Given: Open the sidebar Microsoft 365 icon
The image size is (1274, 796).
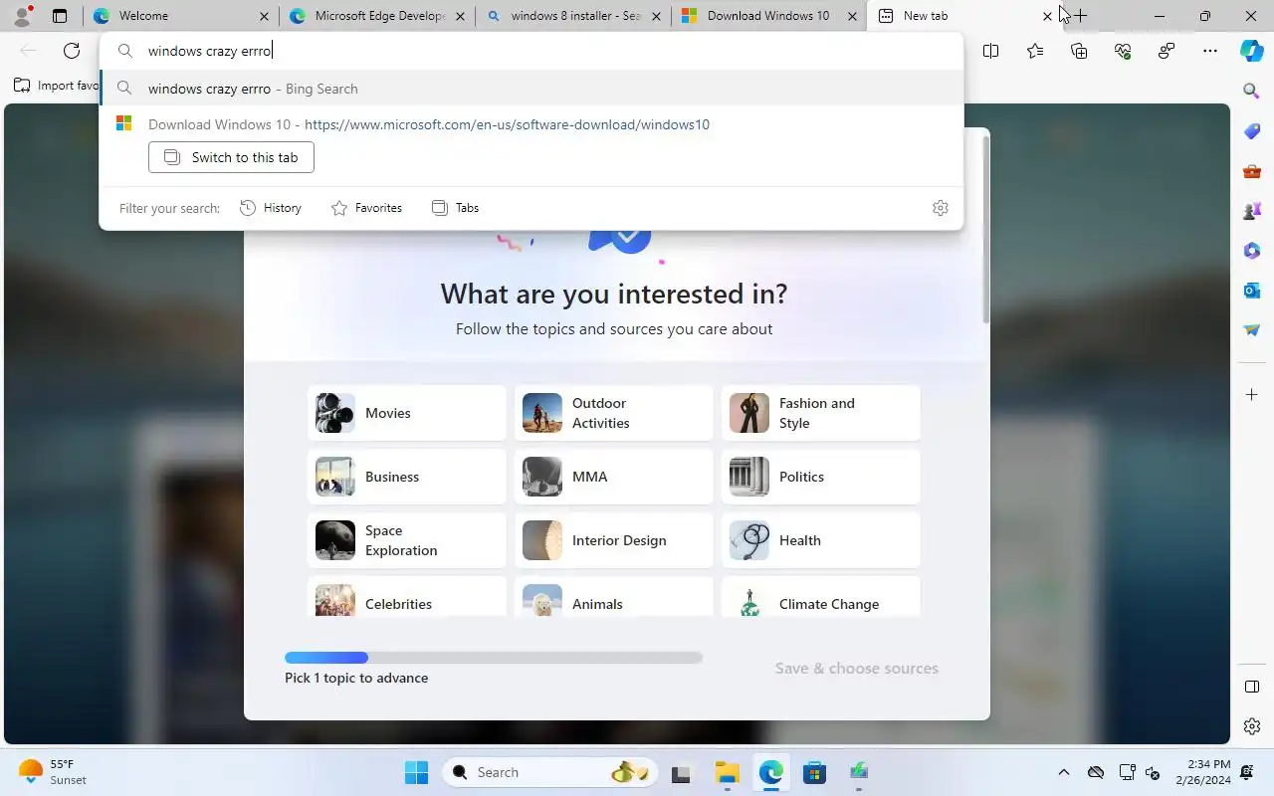Looking at the screenshot, I should coord(1252,251).
